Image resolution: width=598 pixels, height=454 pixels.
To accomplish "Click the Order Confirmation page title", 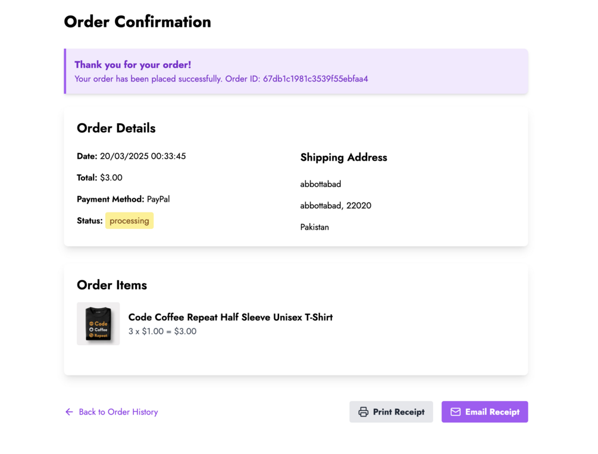I will pyautogui.click(x=137, y=22).
